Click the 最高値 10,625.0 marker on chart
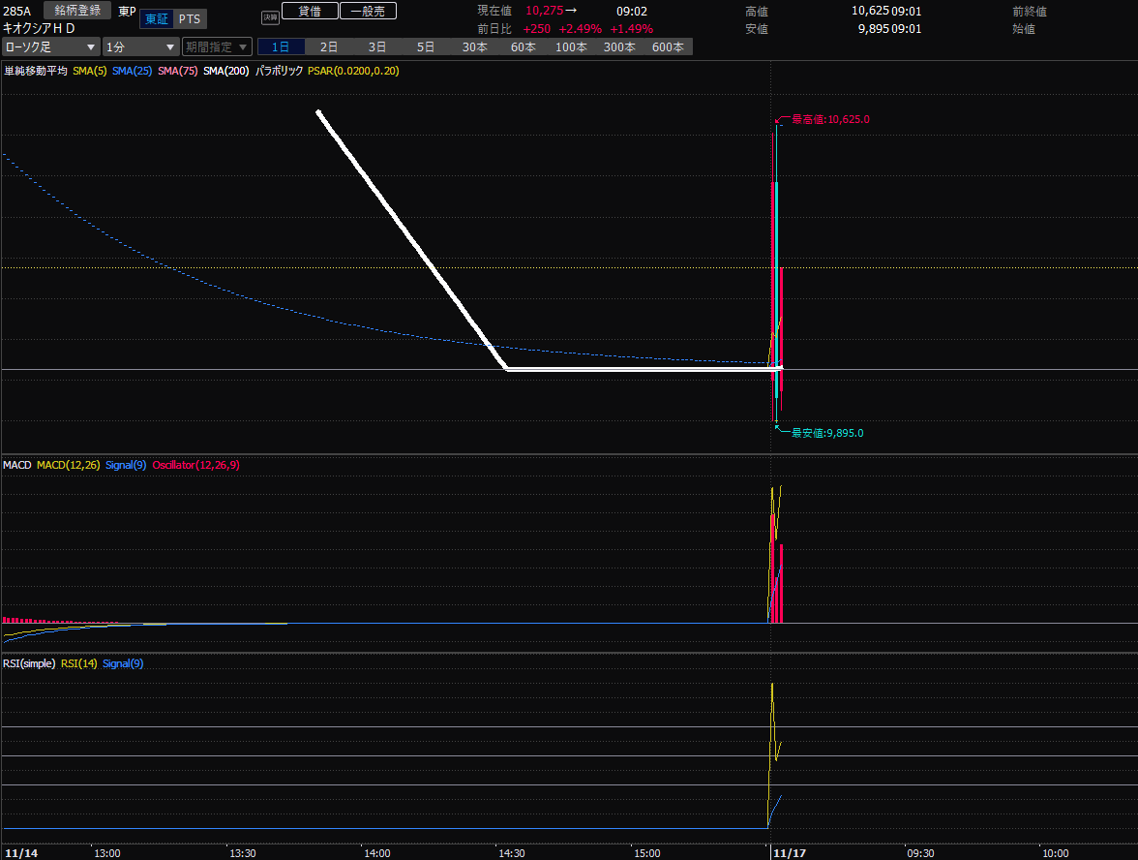 pyautogui.click(x=829, y=120)
